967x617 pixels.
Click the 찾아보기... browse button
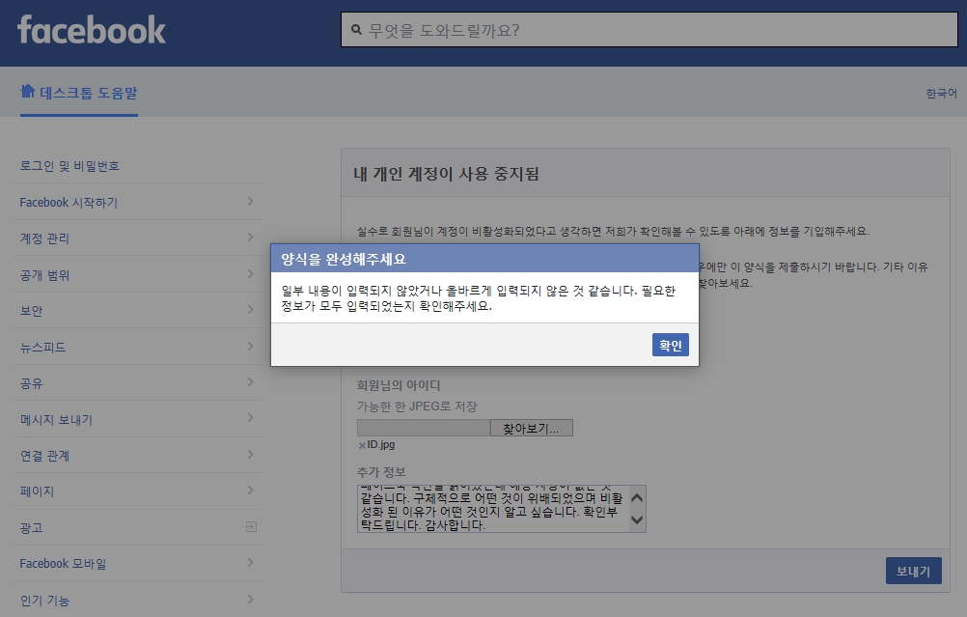(531, 428)
